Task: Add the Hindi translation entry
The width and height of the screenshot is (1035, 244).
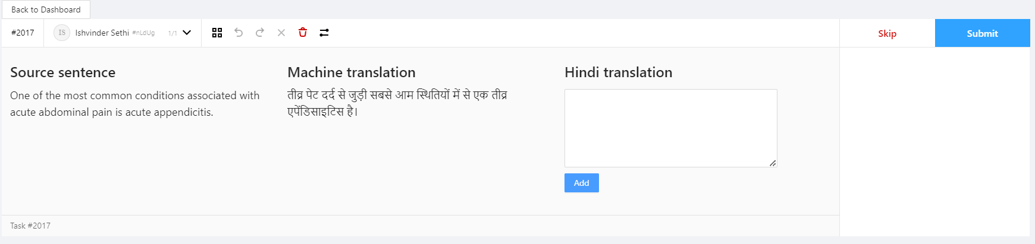Action: [581, 183]
